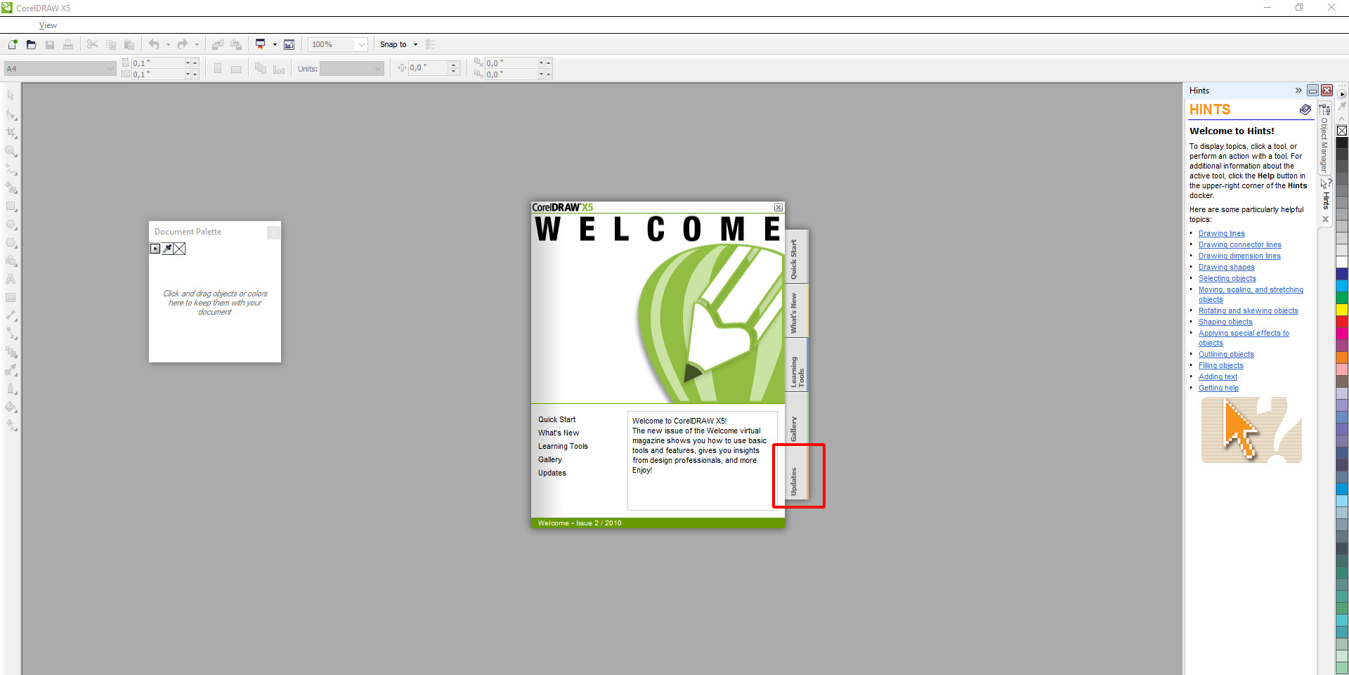Screen dimensions: 1349x675
Task: Select the Ellipse tool
Action: pos(11,225)
